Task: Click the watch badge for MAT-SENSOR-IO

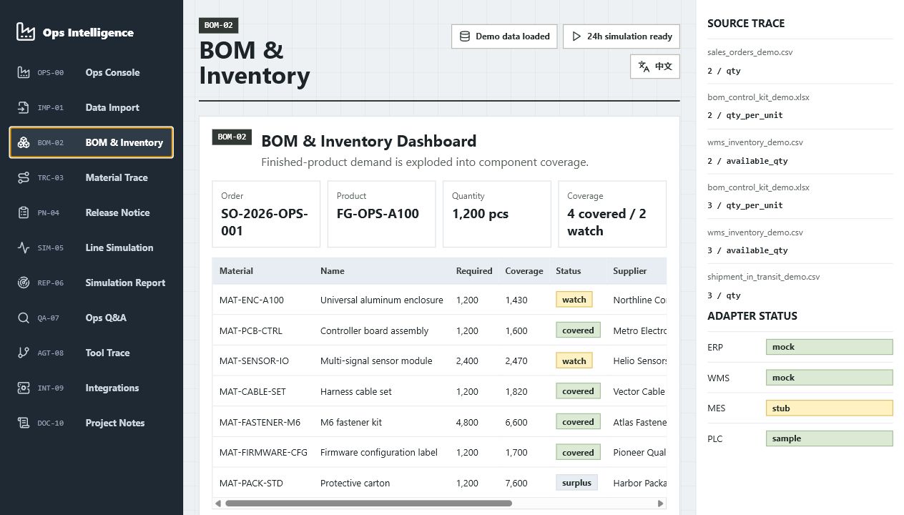Action: click(x=574, y=361)
